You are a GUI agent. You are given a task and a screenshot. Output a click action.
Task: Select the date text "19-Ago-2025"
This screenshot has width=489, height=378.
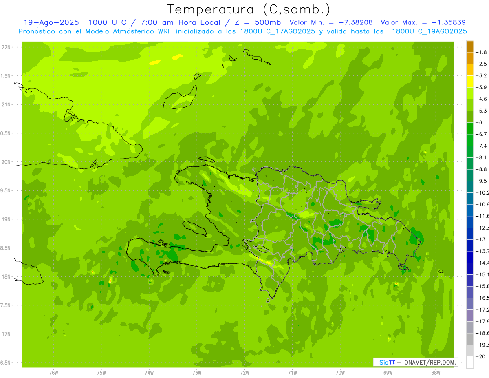click(51, 22)
